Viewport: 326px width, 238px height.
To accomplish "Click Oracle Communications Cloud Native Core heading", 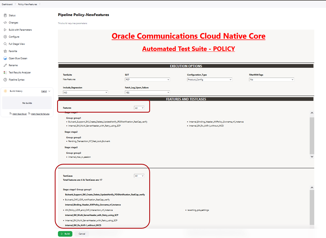I will (x=188, y=36).
